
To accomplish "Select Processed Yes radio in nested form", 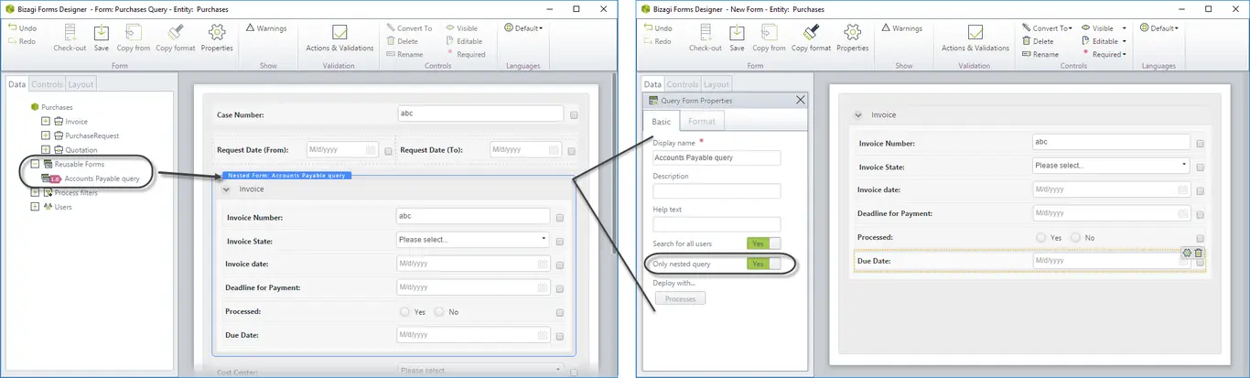I will 405,312.
